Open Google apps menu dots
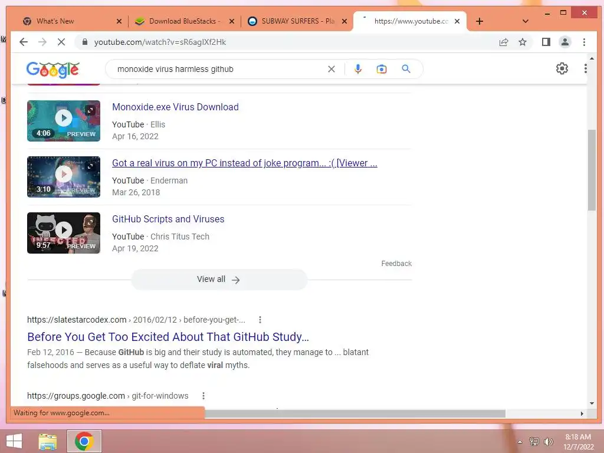The width and height of the screenshot is (604, 453). click(x=586, y=68)
